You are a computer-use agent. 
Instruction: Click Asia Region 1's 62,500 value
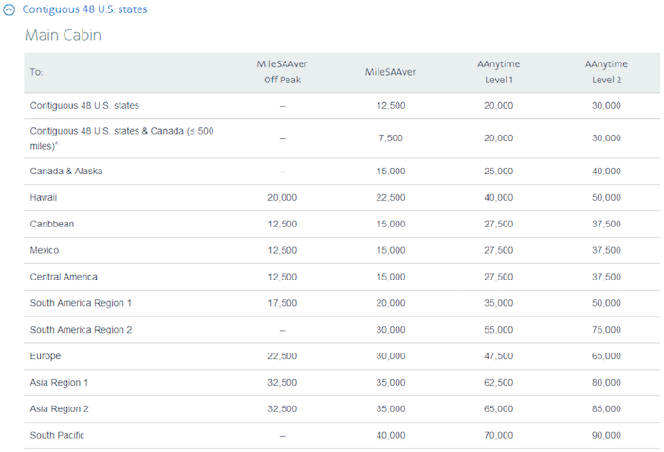498,383
